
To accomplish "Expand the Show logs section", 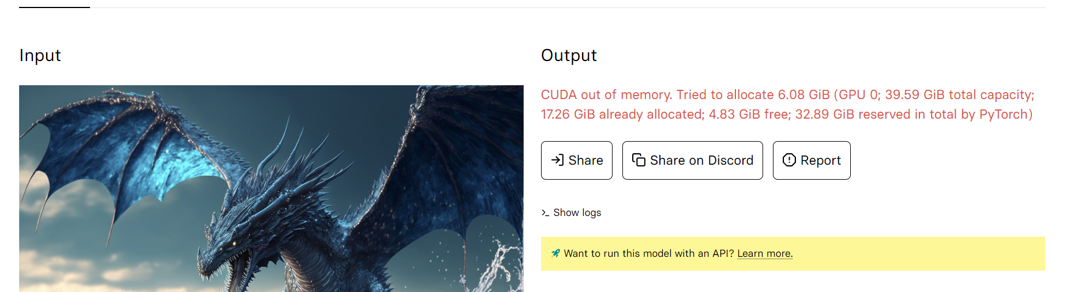I will (x=577, y=213).
